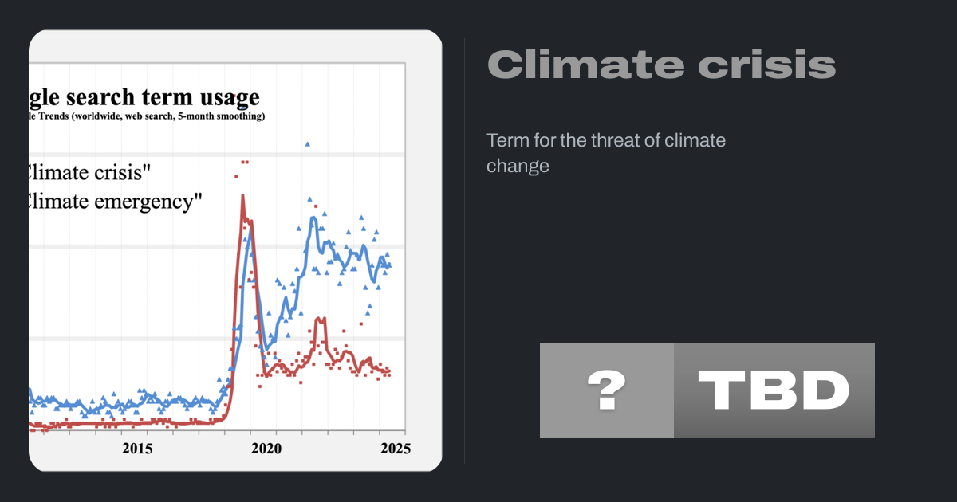Click the 2020 axis label
Image resolution: width=957 pixels, height=502 pixels.
click(266, 449)
